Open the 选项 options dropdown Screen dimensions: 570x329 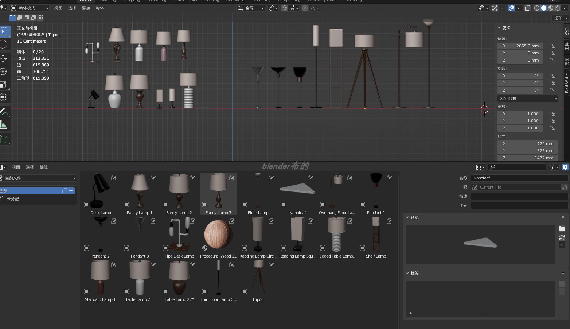561,18
